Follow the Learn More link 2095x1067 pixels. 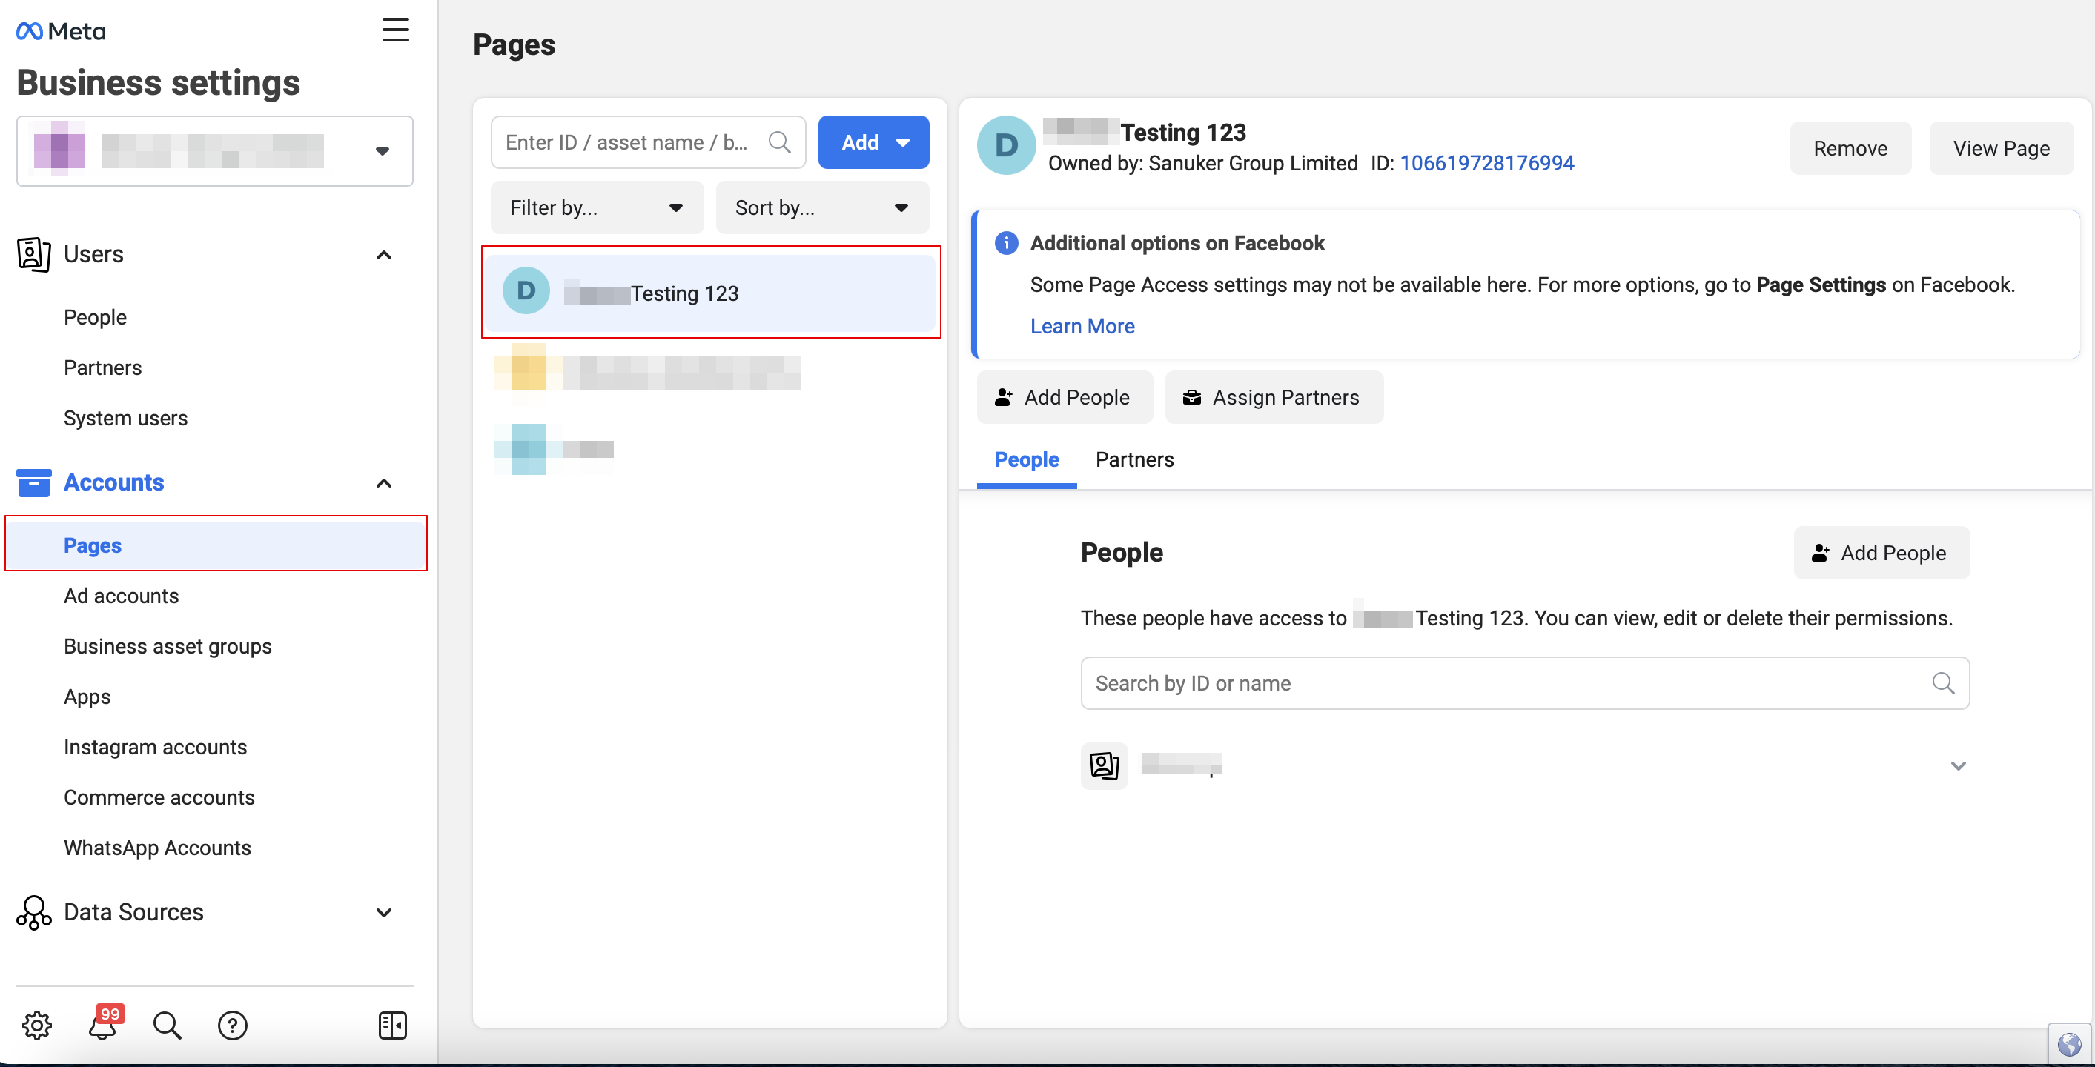(1082, 326)
